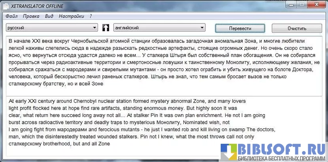
Task: Open the Правка menu
Action: (31, 16)
